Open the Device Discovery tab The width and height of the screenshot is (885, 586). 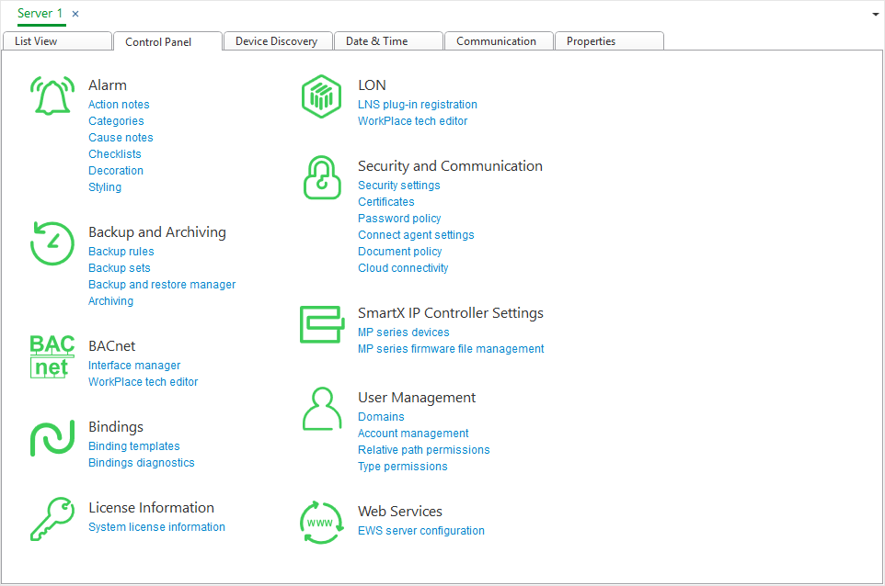coord(278,41)
